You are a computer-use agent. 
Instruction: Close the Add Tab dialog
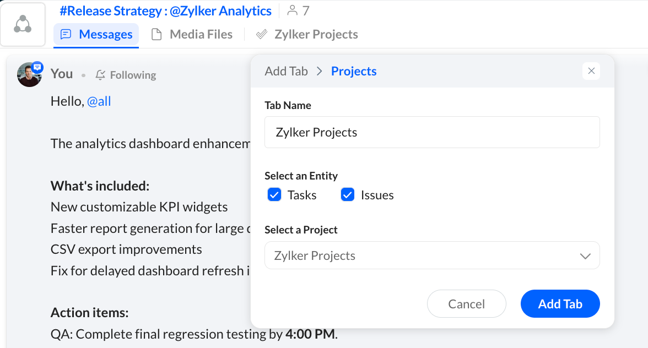[x=591, y=71]
